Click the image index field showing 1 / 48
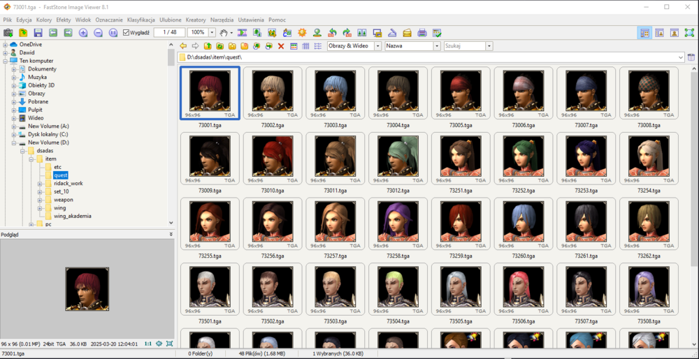Screen dimensions: 699x359 pyautogui.click(x=169, y=33)
